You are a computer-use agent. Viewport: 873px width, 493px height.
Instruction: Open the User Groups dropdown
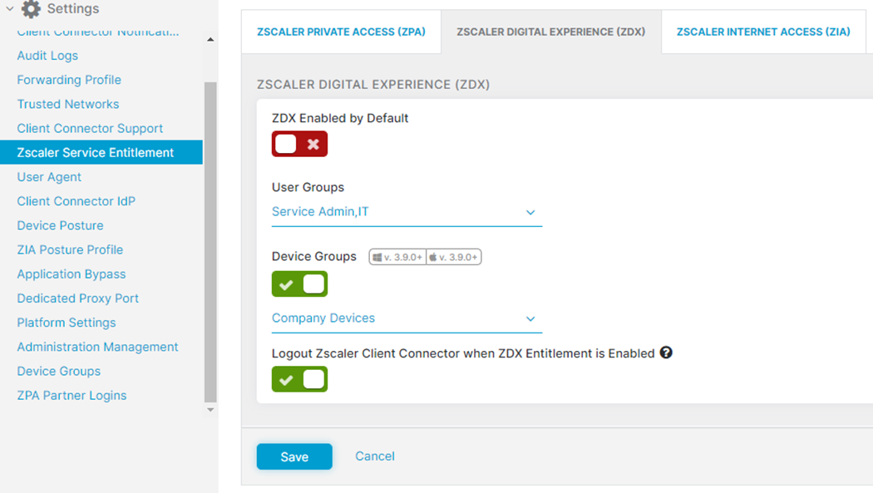click(407, 212)
